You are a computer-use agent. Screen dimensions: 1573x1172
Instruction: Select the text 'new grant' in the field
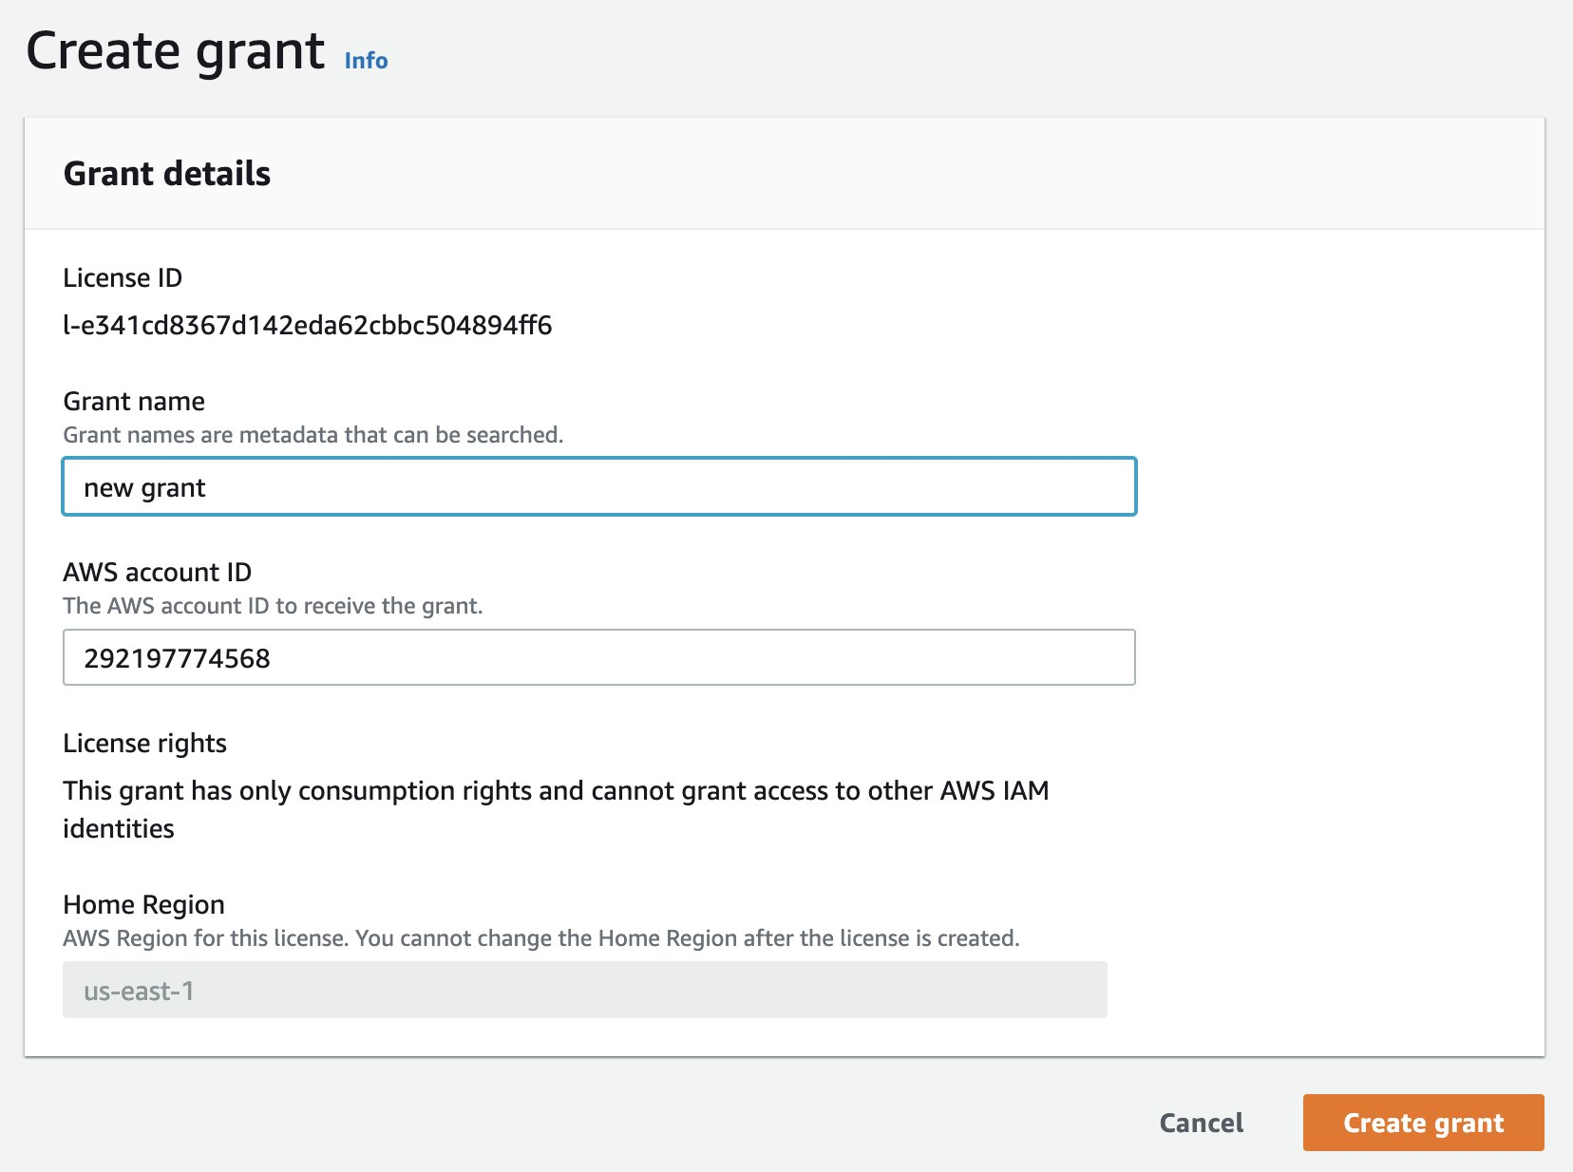[144, 486]
